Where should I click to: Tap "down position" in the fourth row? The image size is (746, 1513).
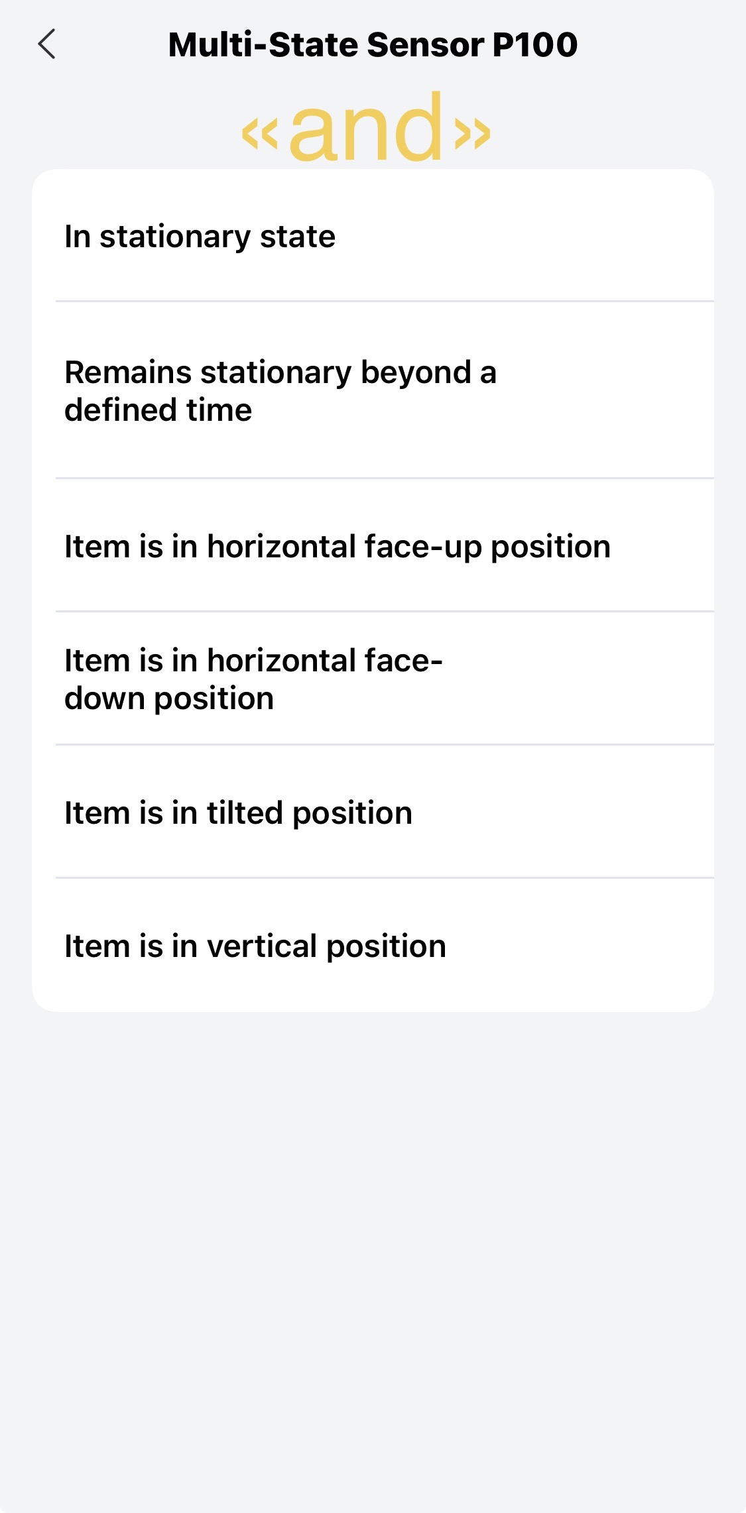click(169, 699)
